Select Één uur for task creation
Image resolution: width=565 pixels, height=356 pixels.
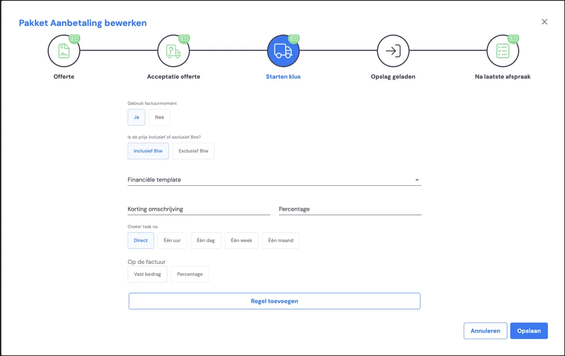coord(172,240)
